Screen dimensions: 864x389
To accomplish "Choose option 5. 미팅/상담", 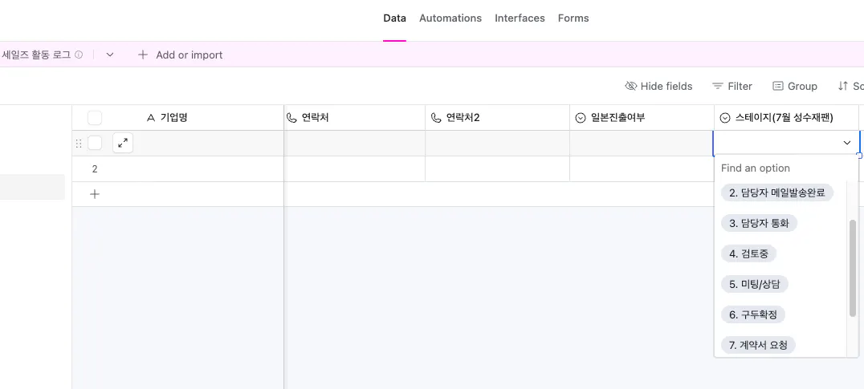I will tap(754, 285).
